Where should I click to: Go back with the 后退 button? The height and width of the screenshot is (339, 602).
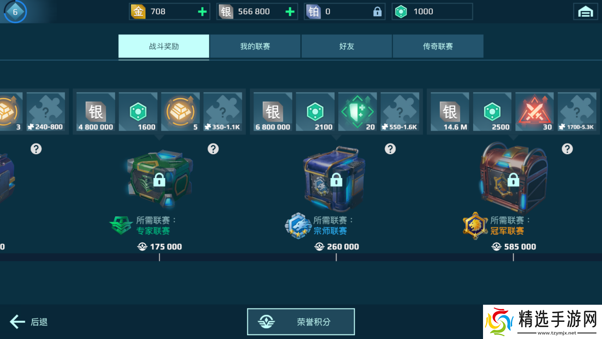pyautogui.click(x=29, y=322)
